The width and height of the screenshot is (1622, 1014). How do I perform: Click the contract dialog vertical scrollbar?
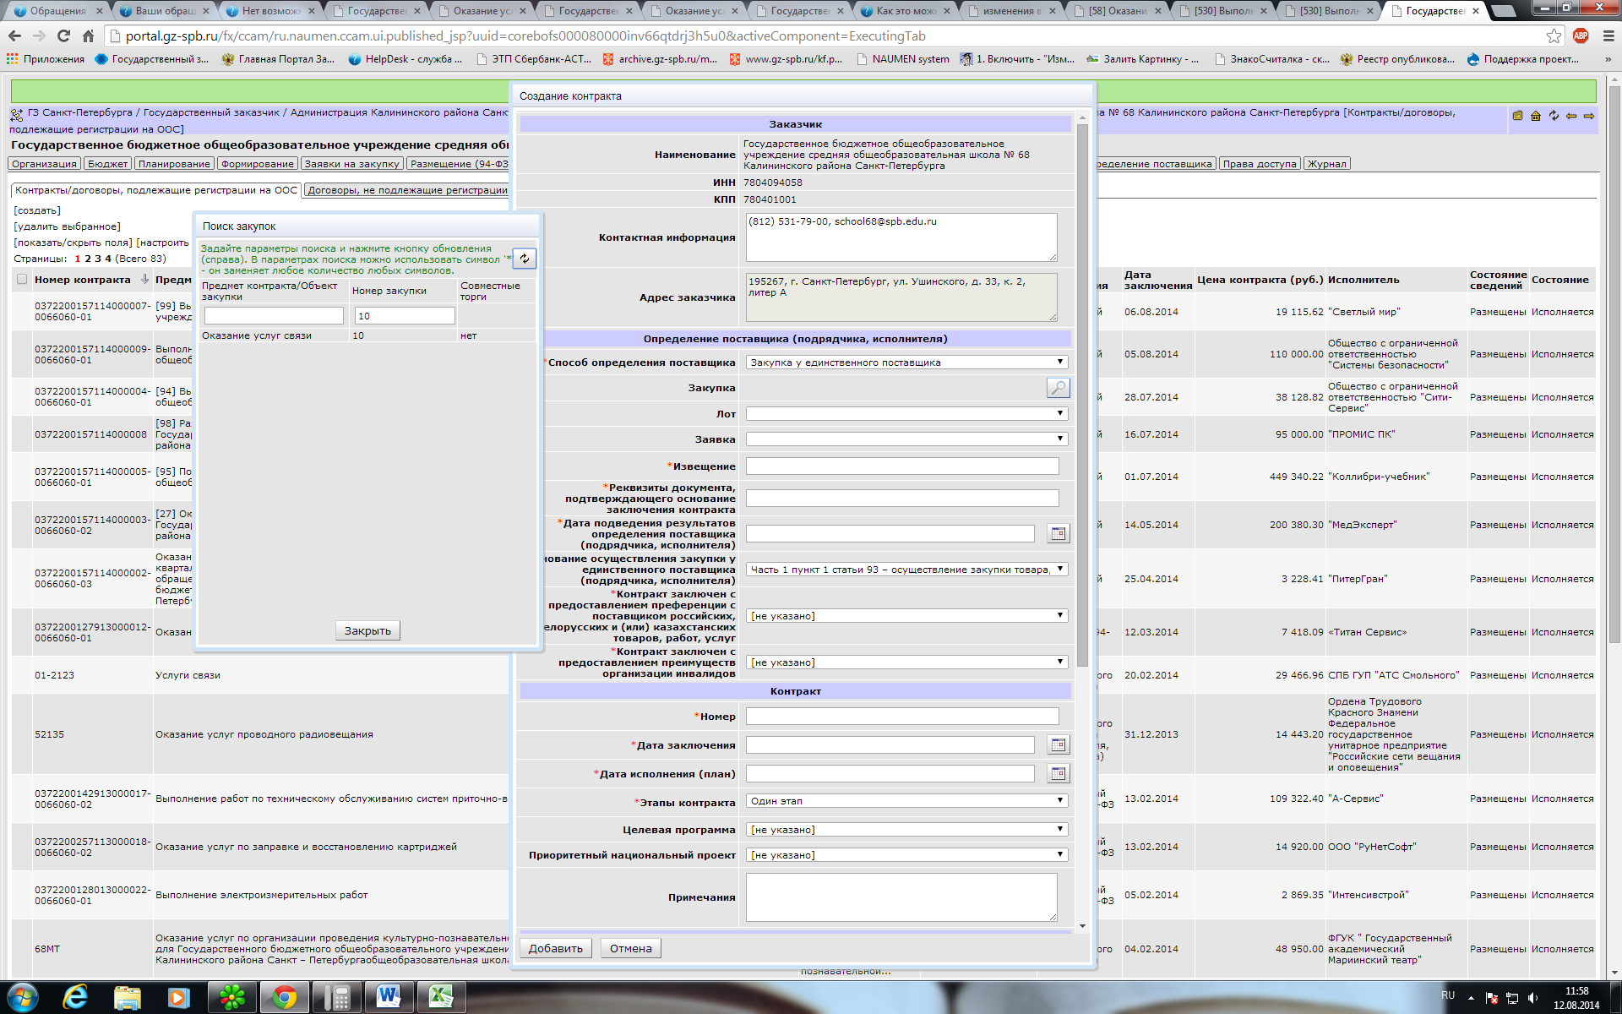click(x=1082, y=394)
